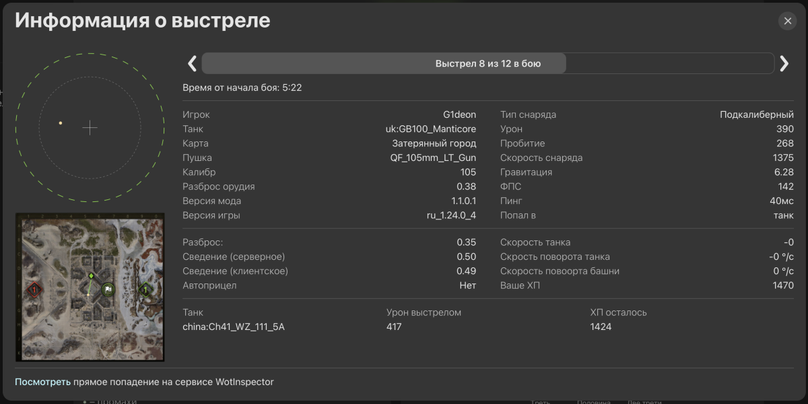Close the shot information dialog
This screenshot has height=404, width=808.
(x=787, y=21)
